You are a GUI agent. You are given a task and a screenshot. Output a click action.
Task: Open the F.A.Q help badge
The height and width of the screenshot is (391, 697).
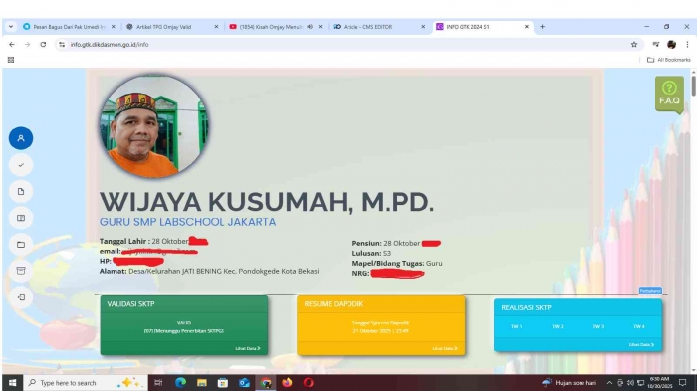coord(669,94)
